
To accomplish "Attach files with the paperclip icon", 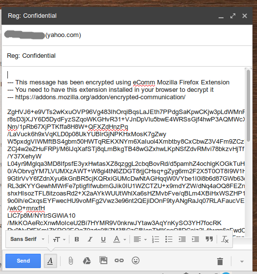I will pyautogui.click(x=70, y=261).
